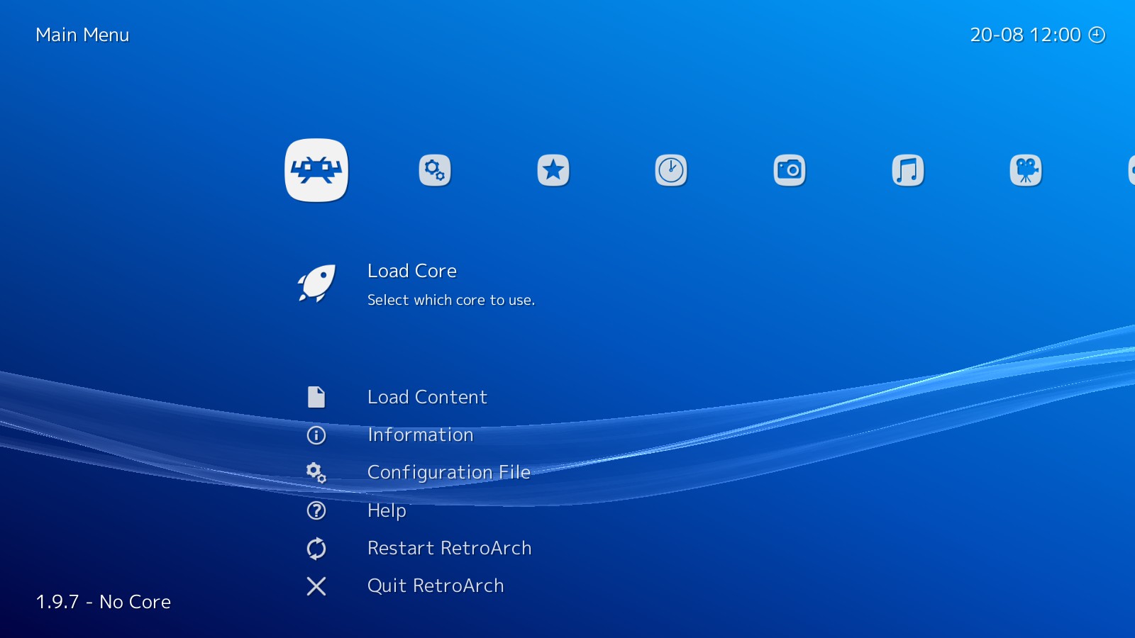Click the info icon beside Information

pos(316,435)
